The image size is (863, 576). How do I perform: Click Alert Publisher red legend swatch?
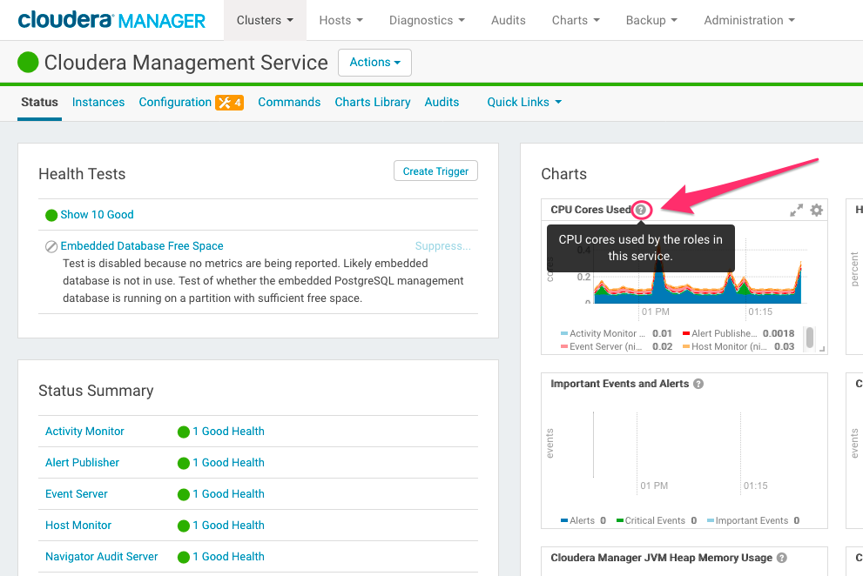click(x=686, y=333)
